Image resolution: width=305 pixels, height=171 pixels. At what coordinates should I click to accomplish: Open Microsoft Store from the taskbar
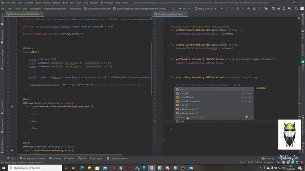97,168
